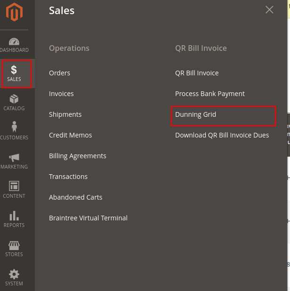Viewport: 290px width, 291px height.
Task: Open the Stores storefront icon
Action: pos(14,245)
